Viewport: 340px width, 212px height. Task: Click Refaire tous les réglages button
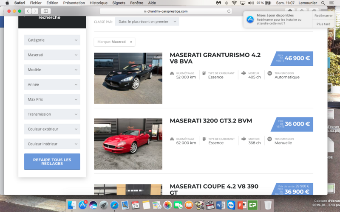point(52,162)
